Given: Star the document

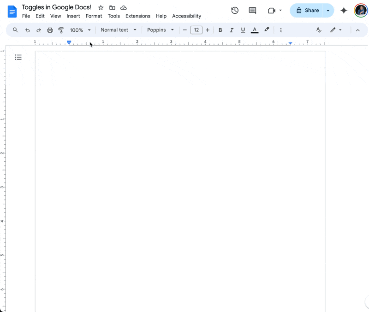Looking at the screenshot, I should (101, 8).
